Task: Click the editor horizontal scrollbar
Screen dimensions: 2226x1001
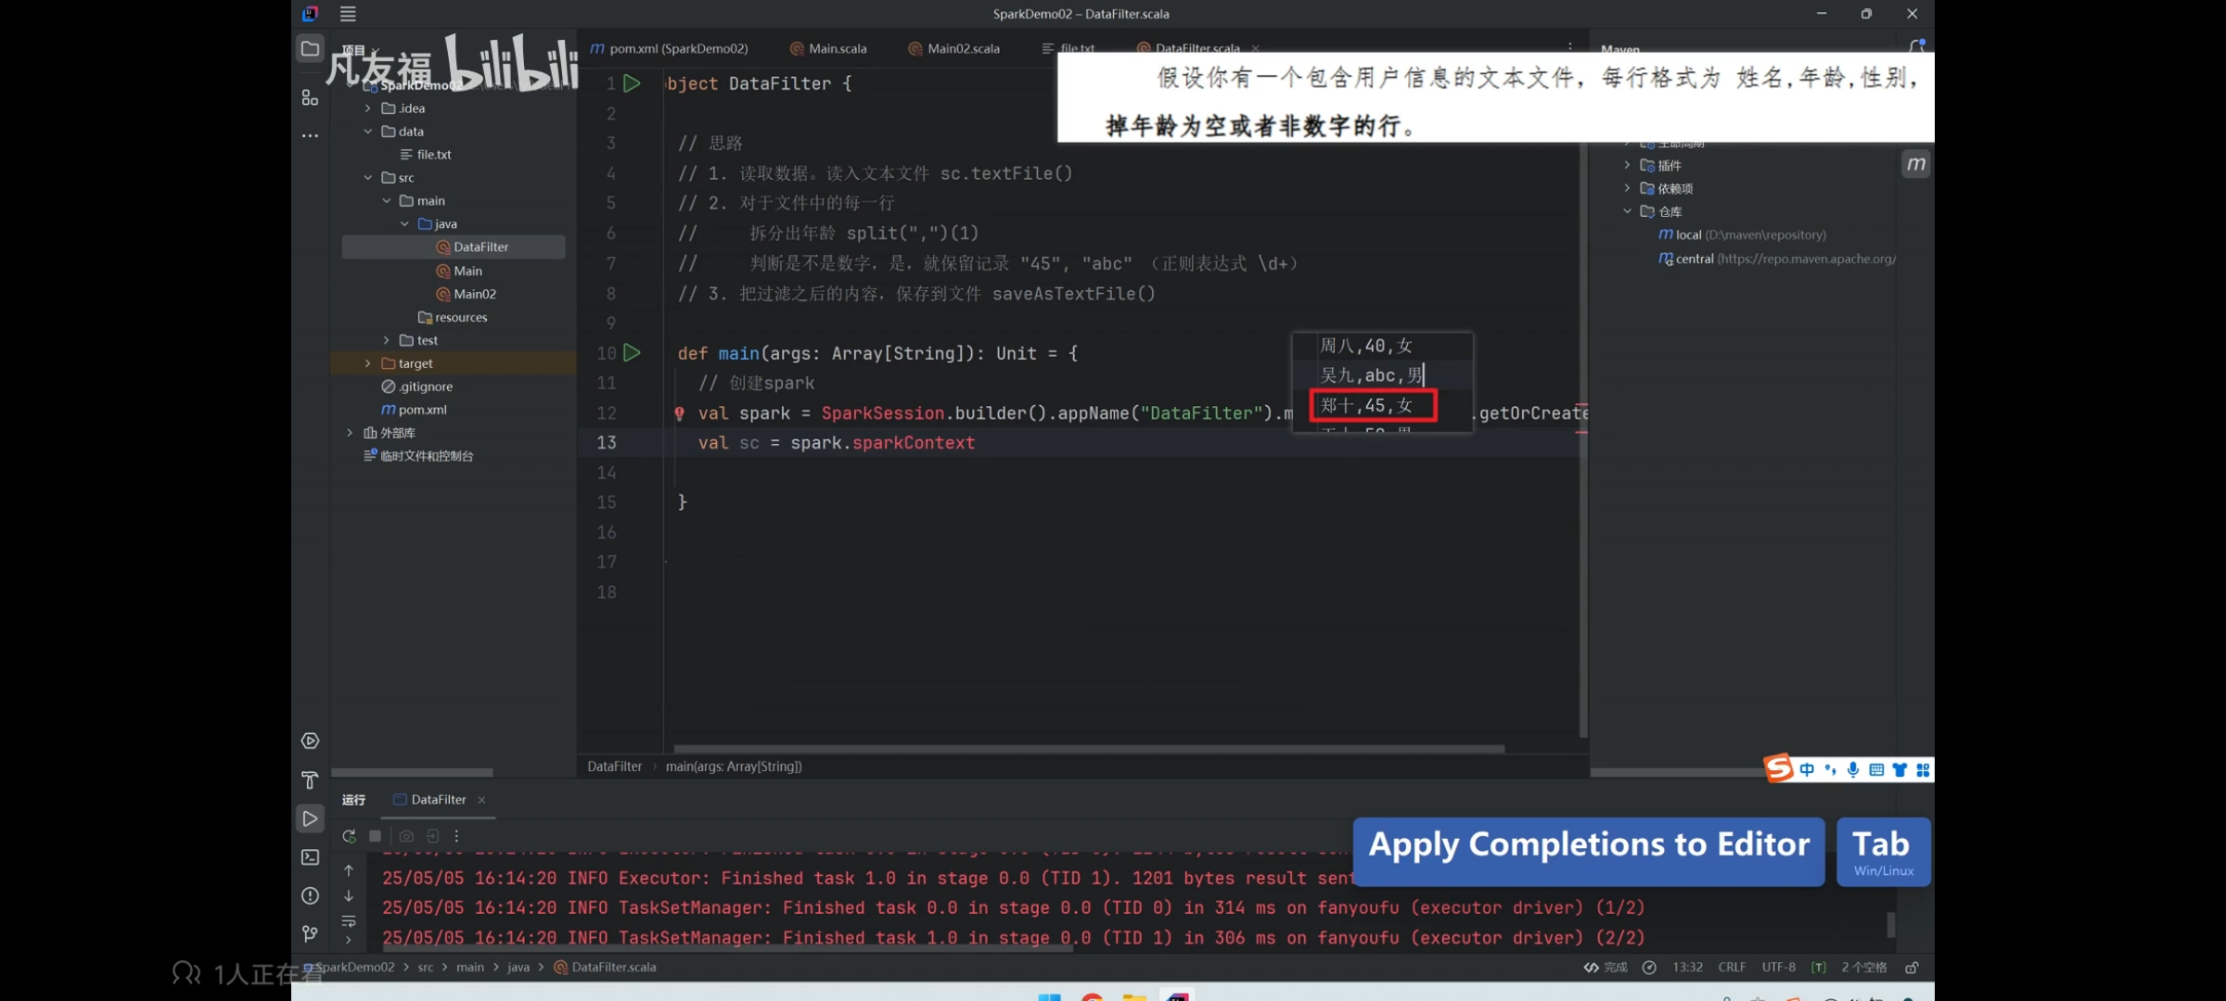Action: click(x=1087, y=748)
